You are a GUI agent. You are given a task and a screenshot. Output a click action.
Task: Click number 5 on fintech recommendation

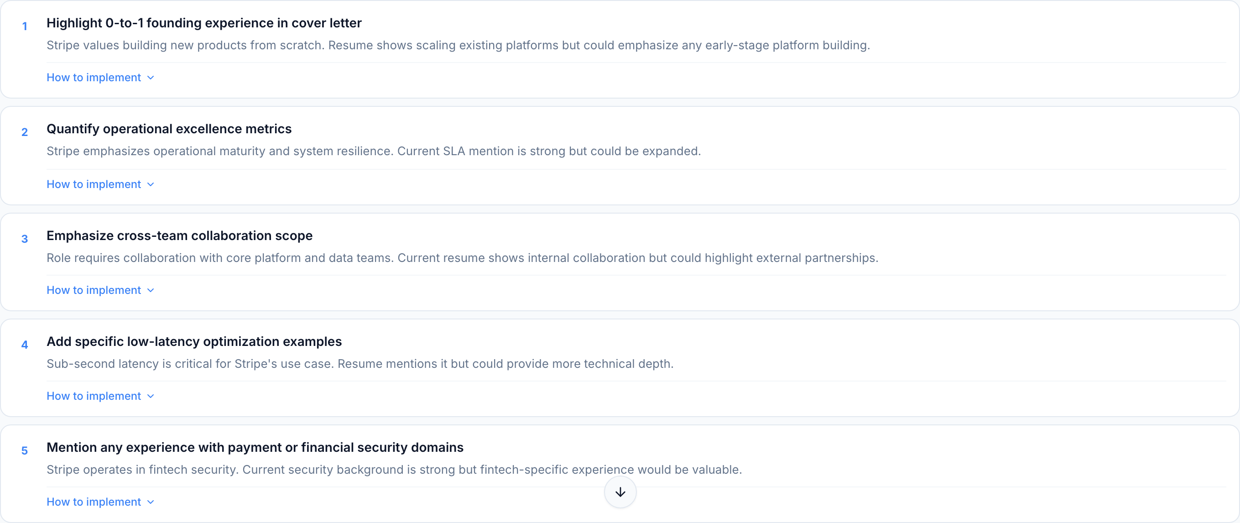point(25,451)
